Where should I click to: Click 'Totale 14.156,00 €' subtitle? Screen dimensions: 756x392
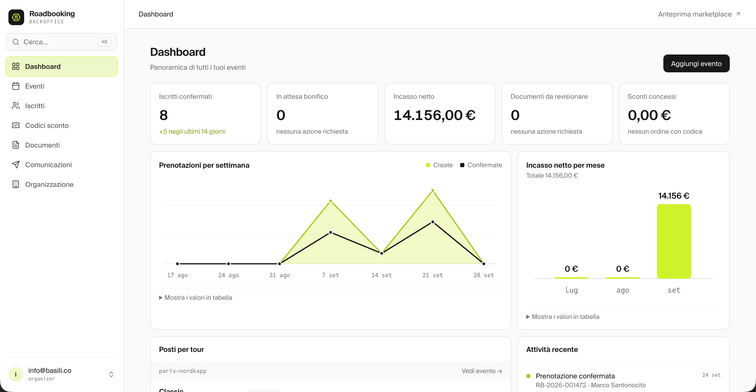tap(552, 175)
